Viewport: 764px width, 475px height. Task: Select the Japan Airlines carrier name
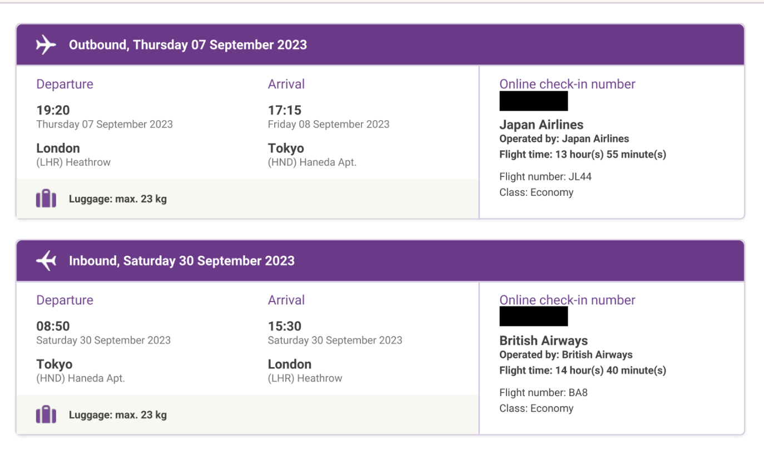(542, 125)
